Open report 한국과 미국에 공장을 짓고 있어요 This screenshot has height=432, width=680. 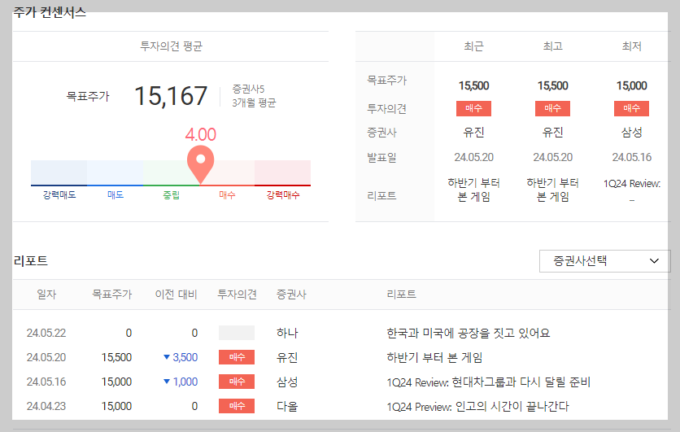click(x=468, y=333)
